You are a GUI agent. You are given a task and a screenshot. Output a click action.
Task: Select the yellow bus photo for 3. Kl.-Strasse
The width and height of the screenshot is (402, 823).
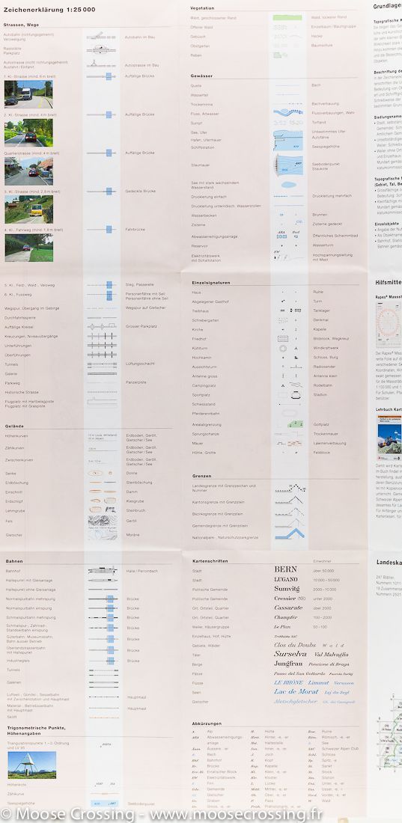point(28,209)
